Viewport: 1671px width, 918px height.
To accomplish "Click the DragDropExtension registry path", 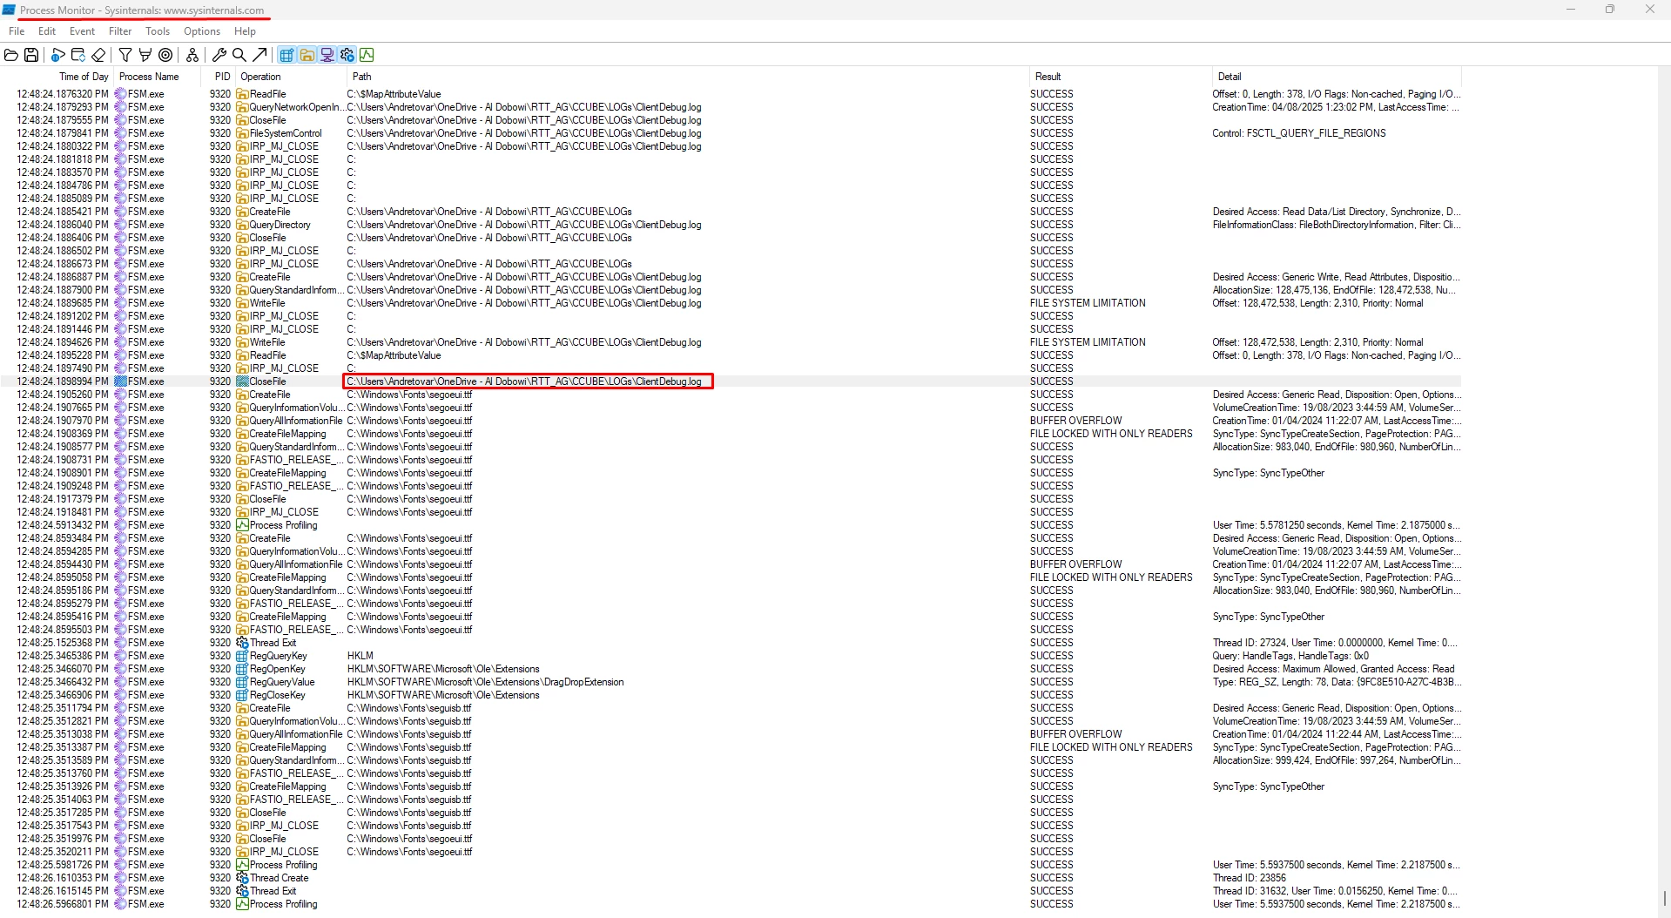I will (485, 682).
